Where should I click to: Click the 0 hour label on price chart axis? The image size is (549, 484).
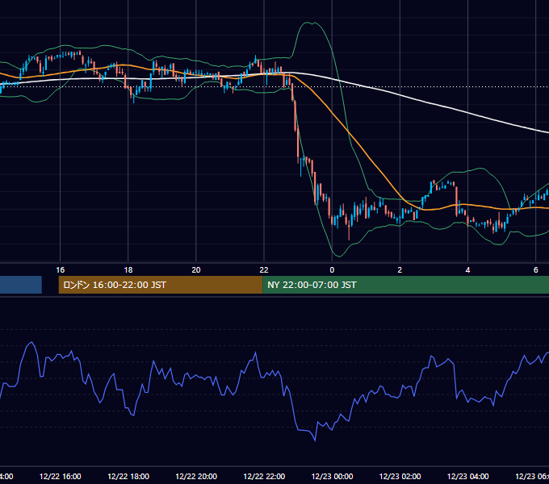pyautogui.click(x=332, y=269)
